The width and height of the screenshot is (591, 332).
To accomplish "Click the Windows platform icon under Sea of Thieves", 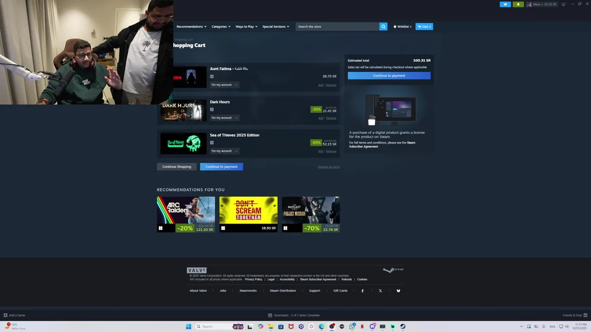I will 212,142.
